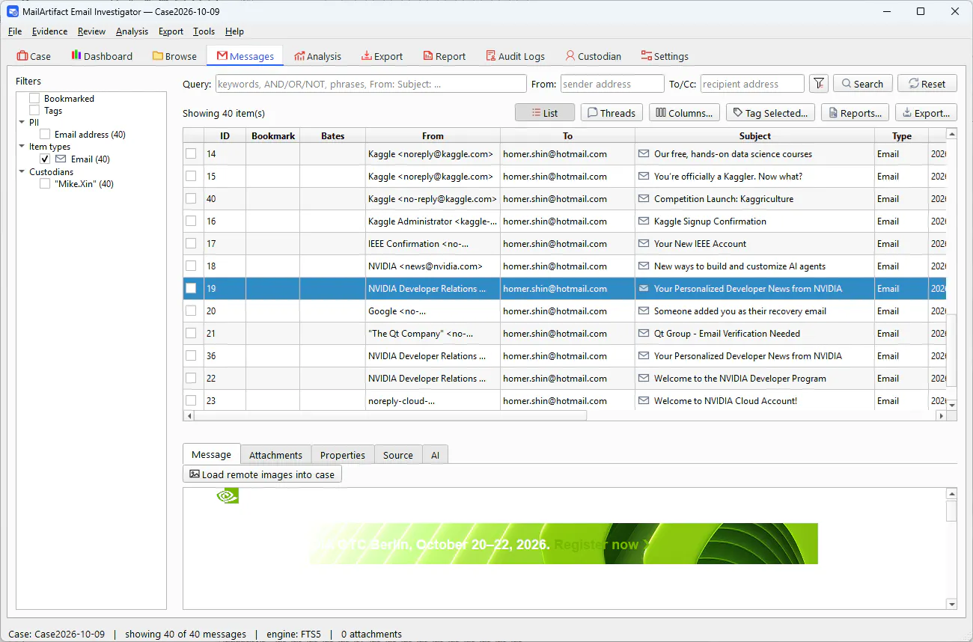The height and width of the screenshot is (642, 973).
Task: Click the sliders icon on the Settings tab
Action: [x=647, y=56]
